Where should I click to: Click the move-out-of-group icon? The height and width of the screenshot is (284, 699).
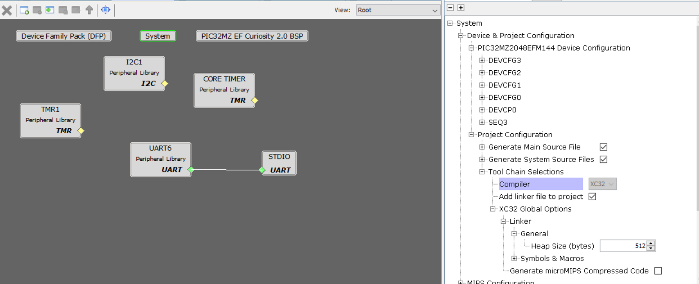[x=76, y=10]
